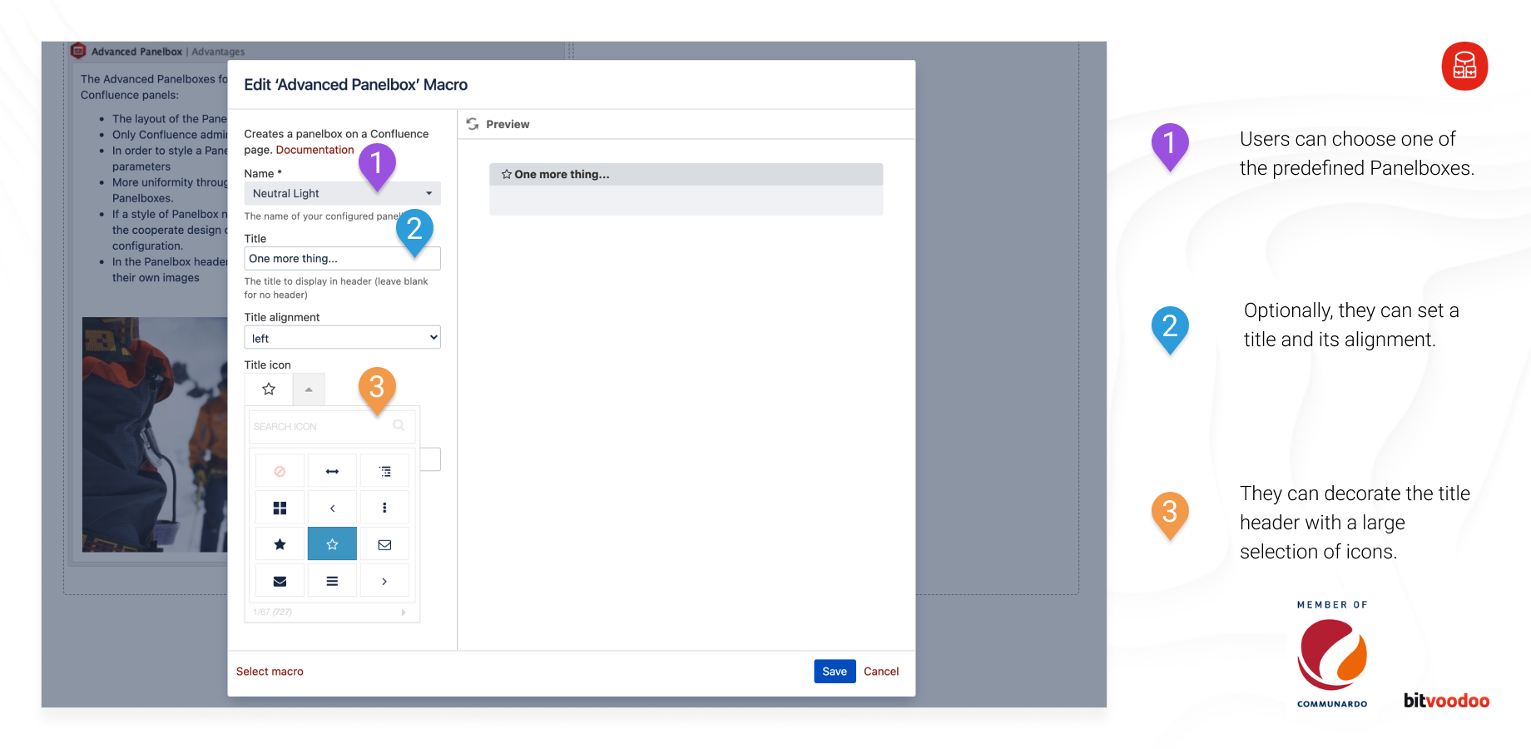
Task: Go to the next icon page
Action: [x=404, y=612]
